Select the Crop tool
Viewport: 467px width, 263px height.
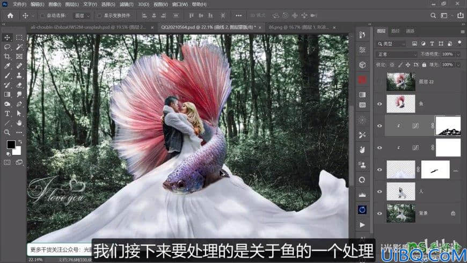click(x=7, y=56)
